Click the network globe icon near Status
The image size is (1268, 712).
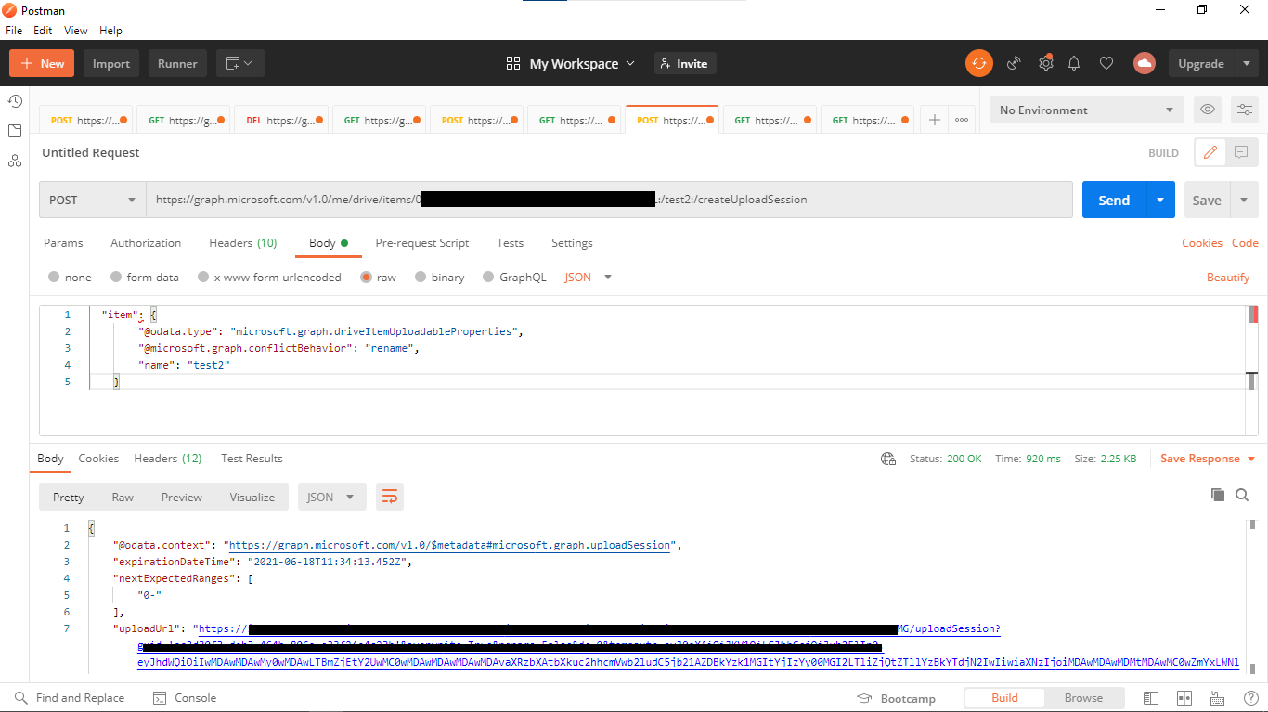pyautogui.click(x=888, y=459)
